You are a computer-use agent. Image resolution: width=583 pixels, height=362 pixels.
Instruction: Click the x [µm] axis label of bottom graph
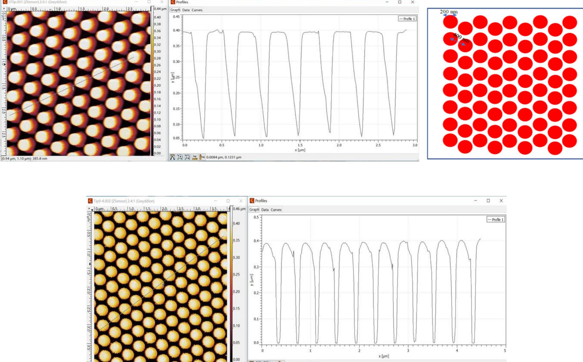pyautogui.click(x=384, y=356)
